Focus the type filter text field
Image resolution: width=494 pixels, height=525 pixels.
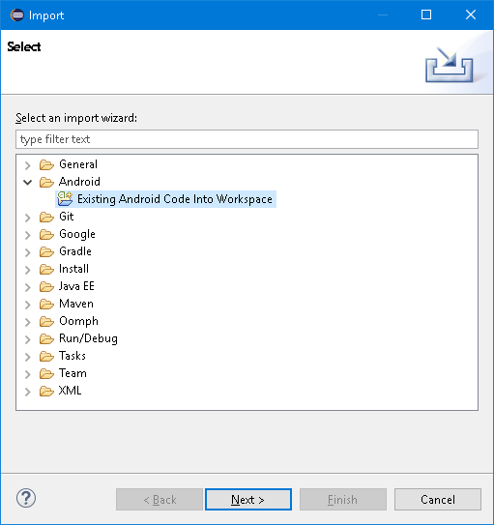[x=247, y=139]
